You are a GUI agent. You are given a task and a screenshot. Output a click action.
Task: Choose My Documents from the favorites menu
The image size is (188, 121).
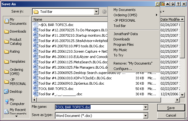tap(124, 10)
